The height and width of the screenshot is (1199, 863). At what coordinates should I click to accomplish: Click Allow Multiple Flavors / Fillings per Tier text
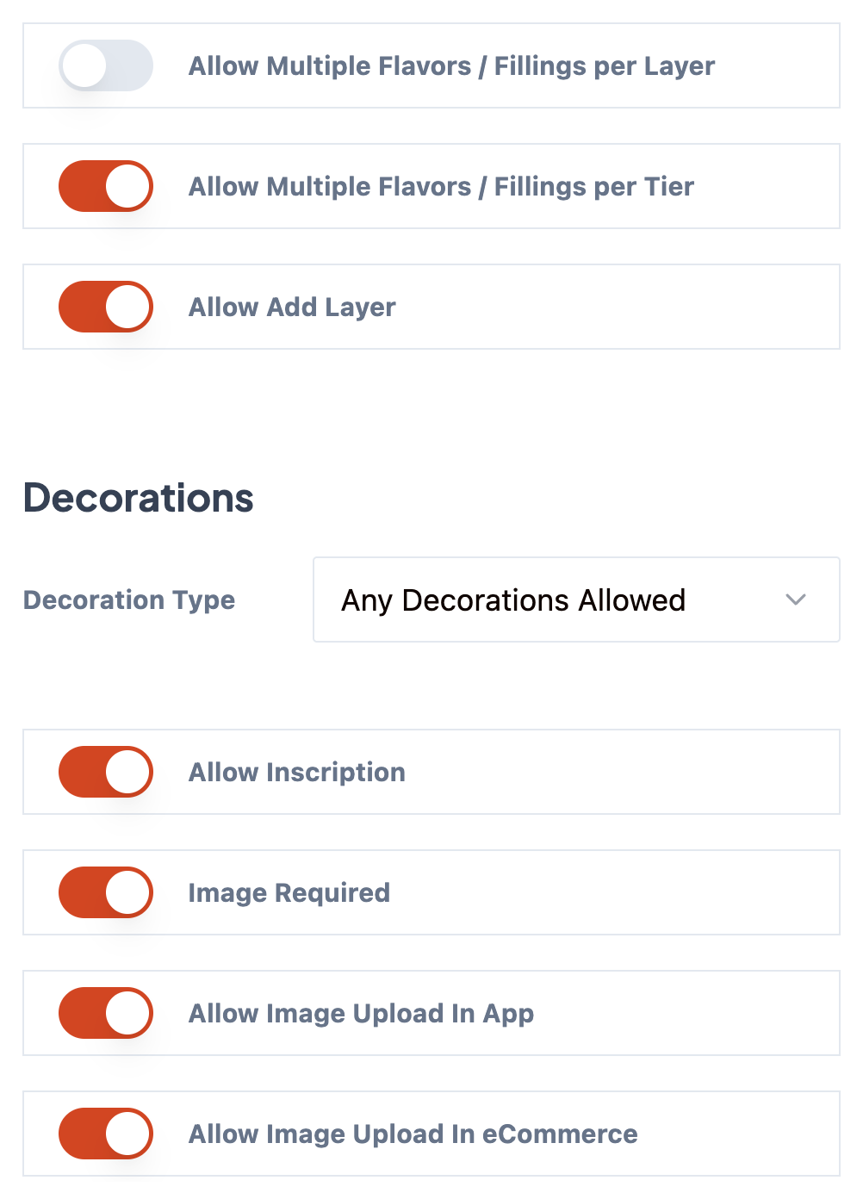pos(441,186)
